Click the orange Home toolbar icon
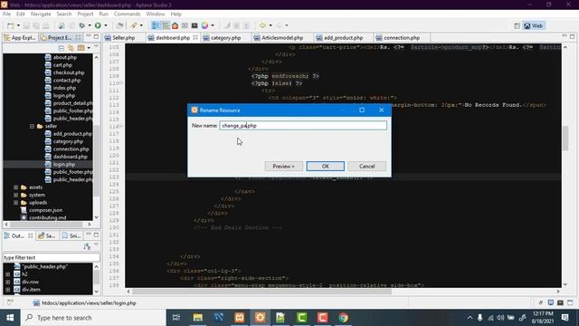The width and height of the screenshot is (579, 326). pos(175,25)
